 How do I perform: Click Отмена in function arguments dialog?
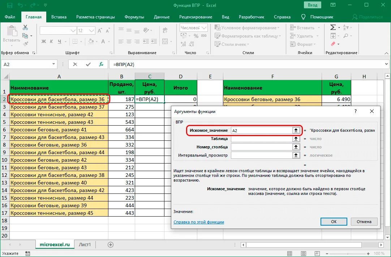click(364, 222)
